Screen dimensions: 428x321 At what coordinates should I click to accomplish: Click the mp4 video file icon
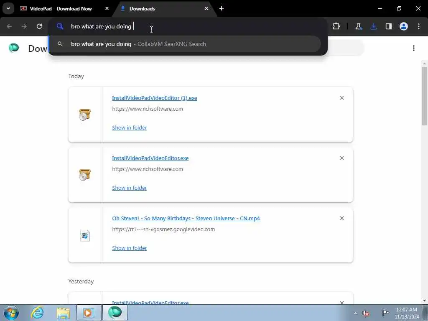click(85, 235)
